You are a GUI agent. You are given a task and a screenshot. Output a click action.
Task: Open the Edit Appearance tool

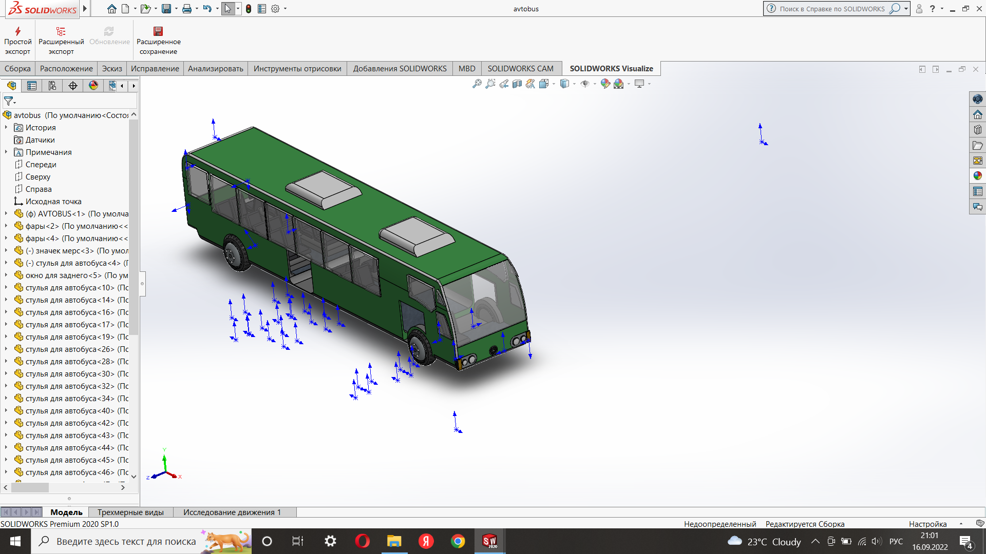click(605, 84)
